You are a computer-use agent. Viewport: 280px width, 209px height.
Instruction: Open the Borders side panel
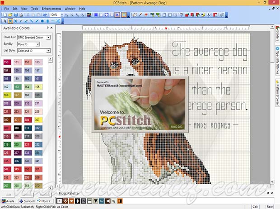tap(277, 33)
